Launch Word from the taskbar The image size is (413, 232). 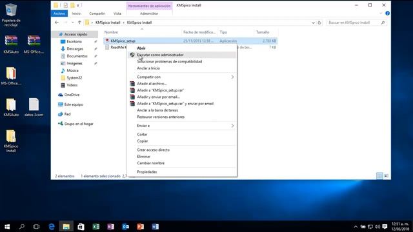[x=155, y=226]
